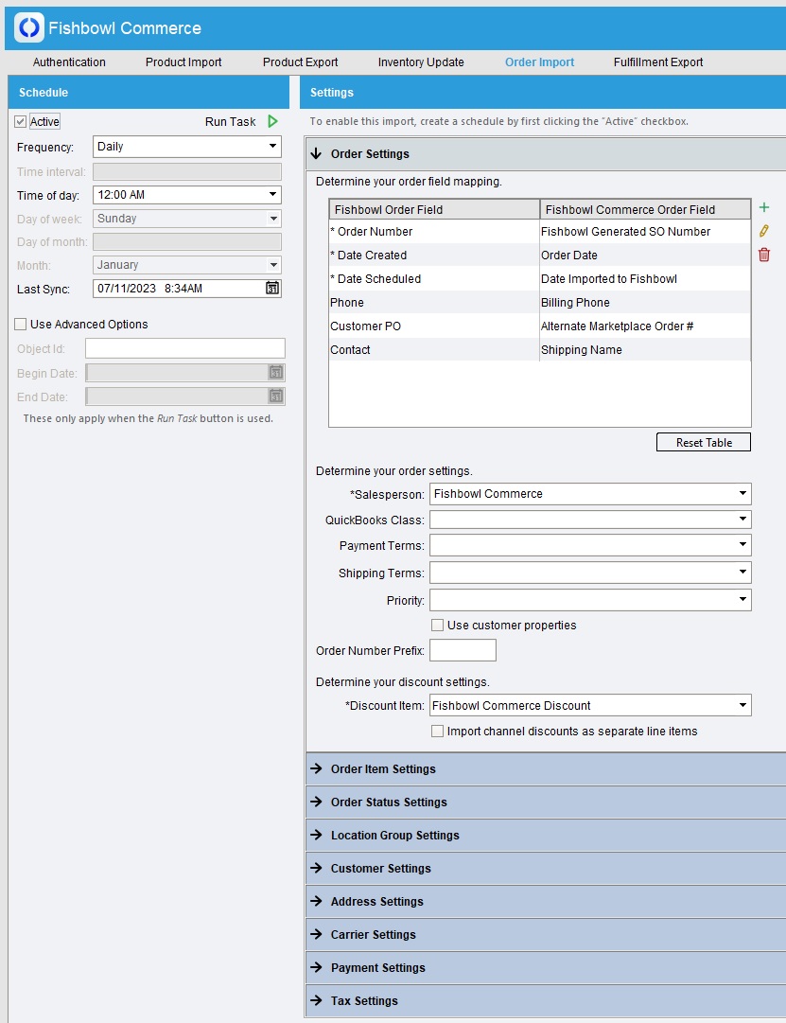Screen dimensions: 786x1023
Task: Open the Last Sync calendar picker icon
Action: pyautogui.click(x=271, y=289)
